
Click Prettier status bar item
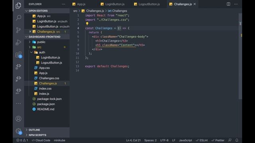tap(218, 140)
